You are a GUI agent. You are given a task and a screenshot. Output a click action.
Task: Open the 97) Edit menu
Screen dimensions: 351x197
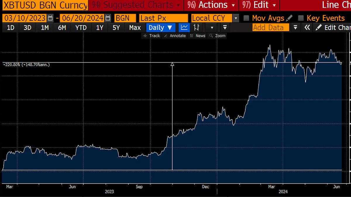click(260, 5)
